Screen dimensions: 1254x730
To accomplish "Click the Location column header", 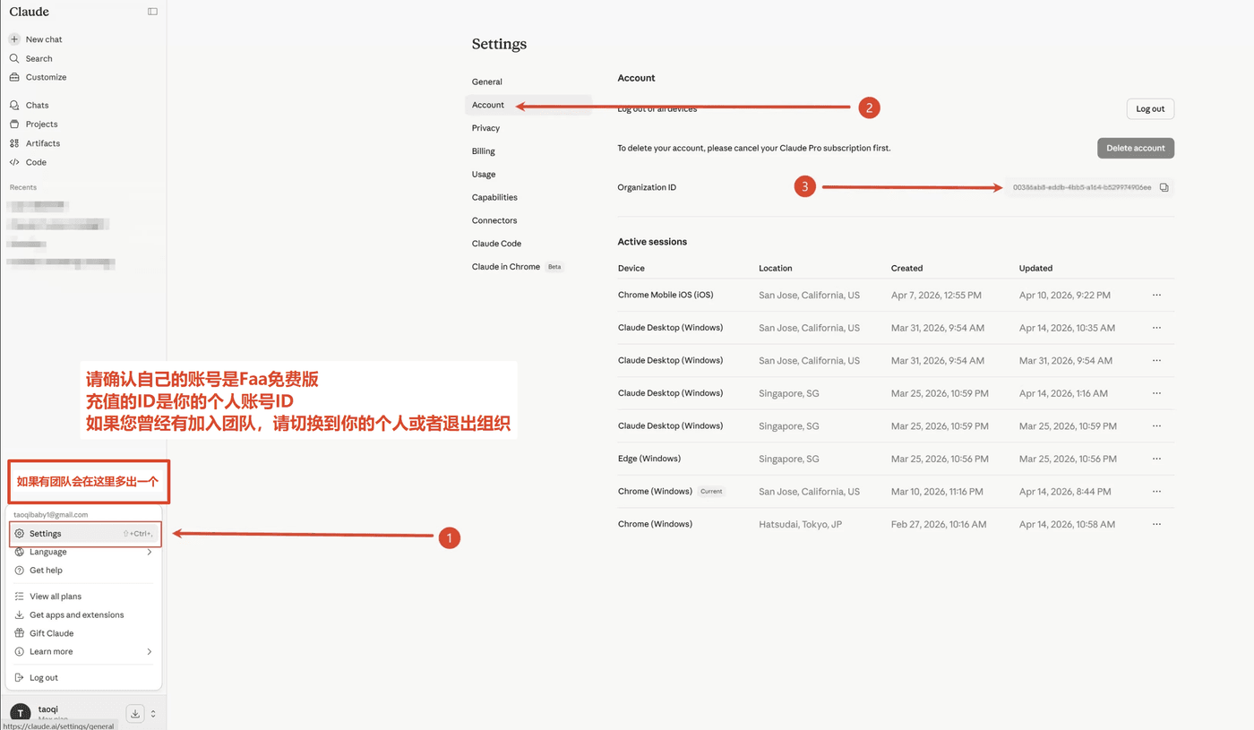I will pos(776,268).
